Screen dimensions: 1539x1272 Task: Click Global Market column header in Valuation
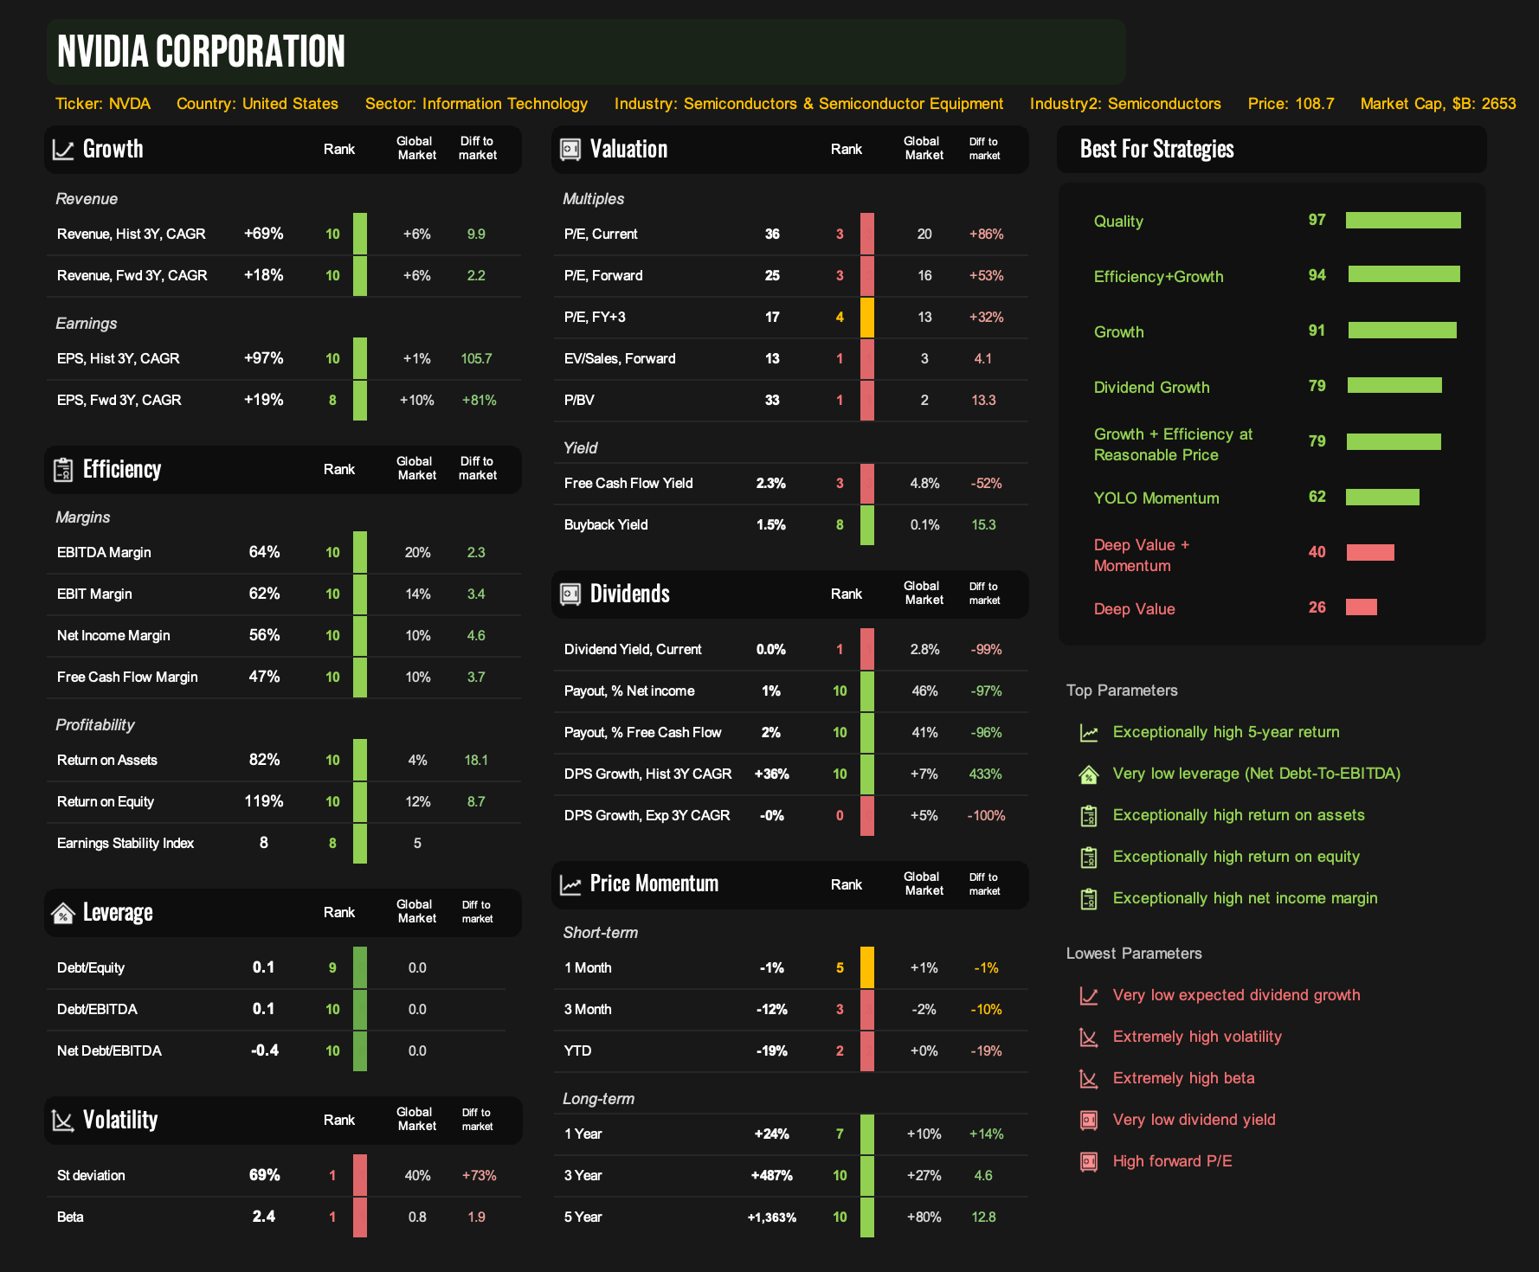coord(924,149)
